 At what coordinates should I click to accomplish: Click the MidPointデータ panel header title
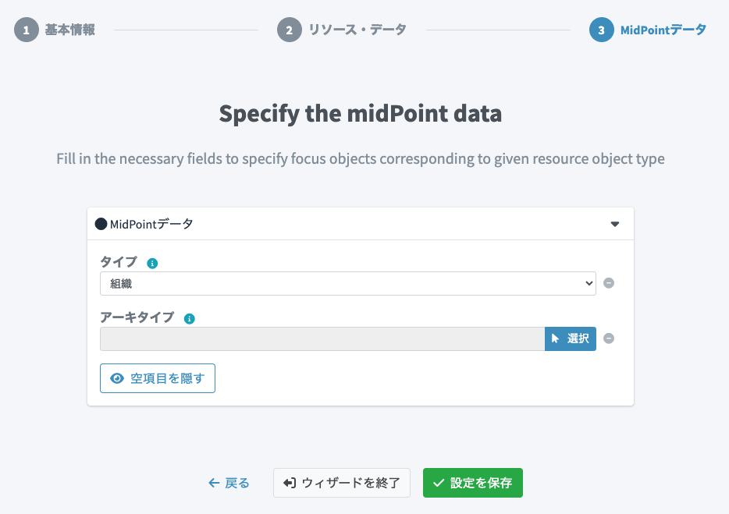(151, 224)
